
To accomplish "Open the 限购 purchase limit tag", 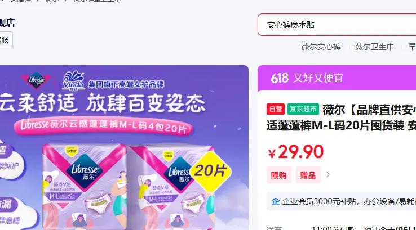I will [x=278, y=175].
